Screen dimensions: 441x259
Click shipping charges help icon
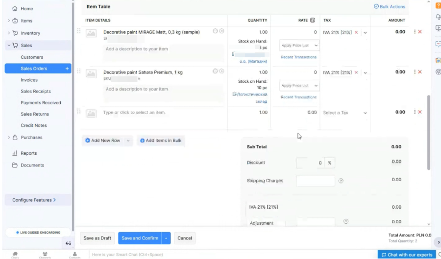pyautogui.click(x=341, y=181)
